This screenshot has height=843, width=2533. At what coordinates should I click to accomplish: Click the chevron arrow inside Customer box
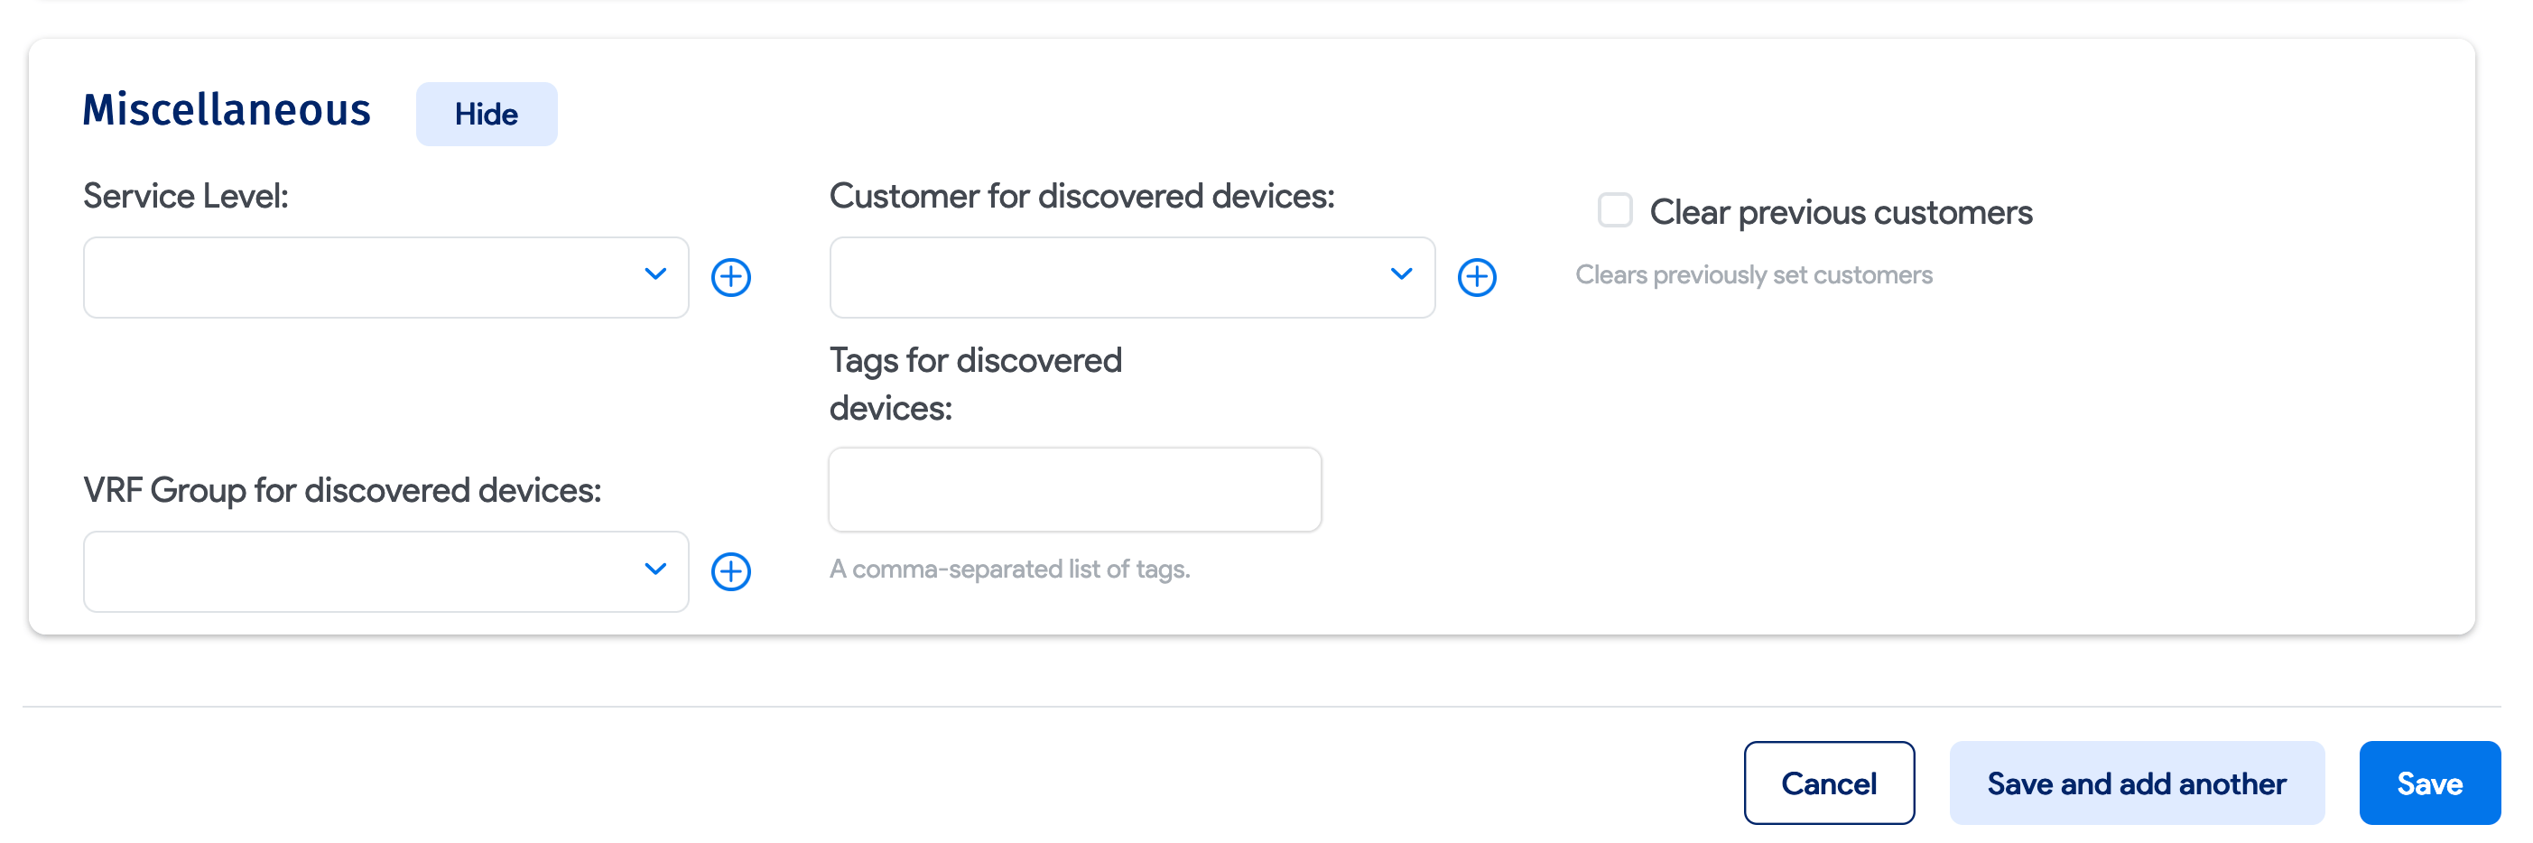point(1400,274)
